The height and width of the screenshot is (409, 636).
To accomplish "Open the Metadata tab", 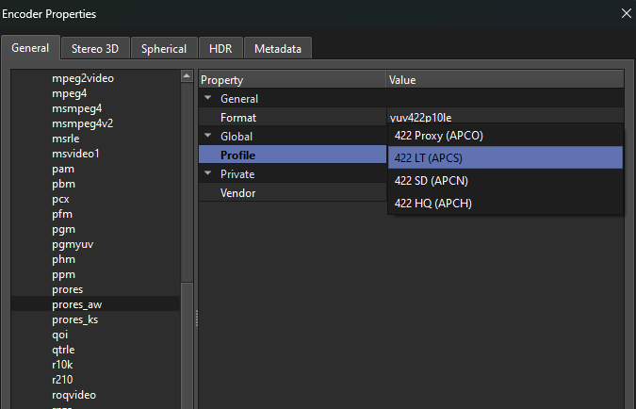I will pos(278,49).
